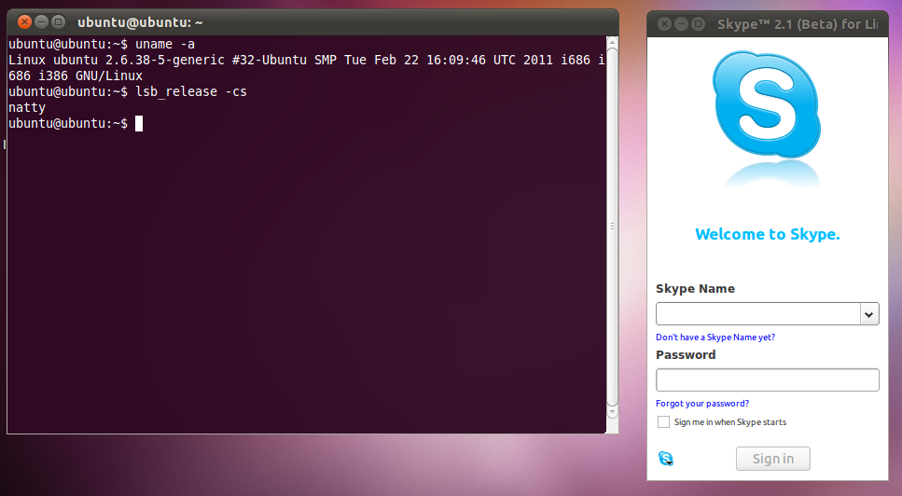
Task: Click the 'Password' label
Action: pos(686,354)
